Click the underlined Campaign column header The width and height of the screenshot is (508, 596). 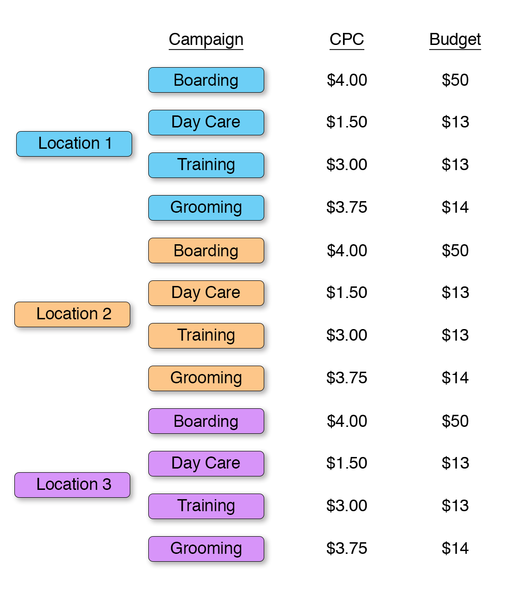point(206,40)
